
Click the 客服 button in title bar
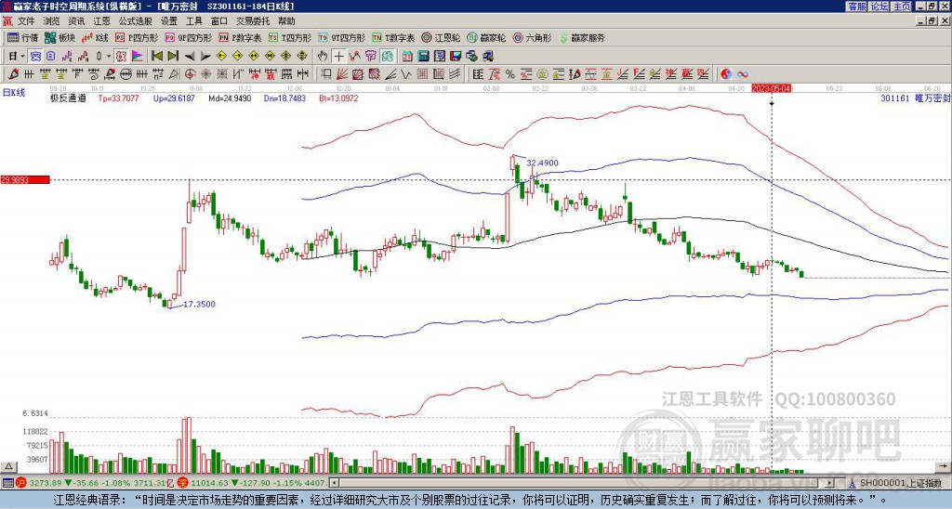pos(856,7)
